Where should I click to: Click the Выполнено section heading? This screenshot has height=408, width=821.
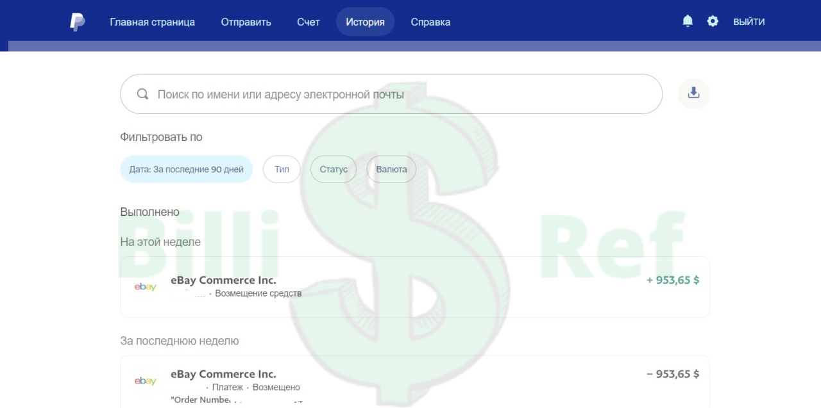149,212
